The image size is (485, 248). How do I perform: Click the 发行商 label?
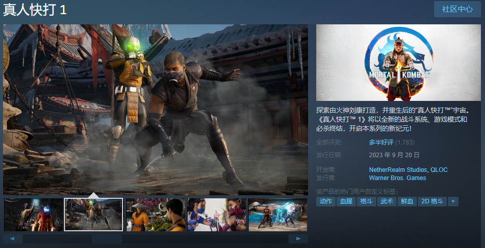coord(326,178)
